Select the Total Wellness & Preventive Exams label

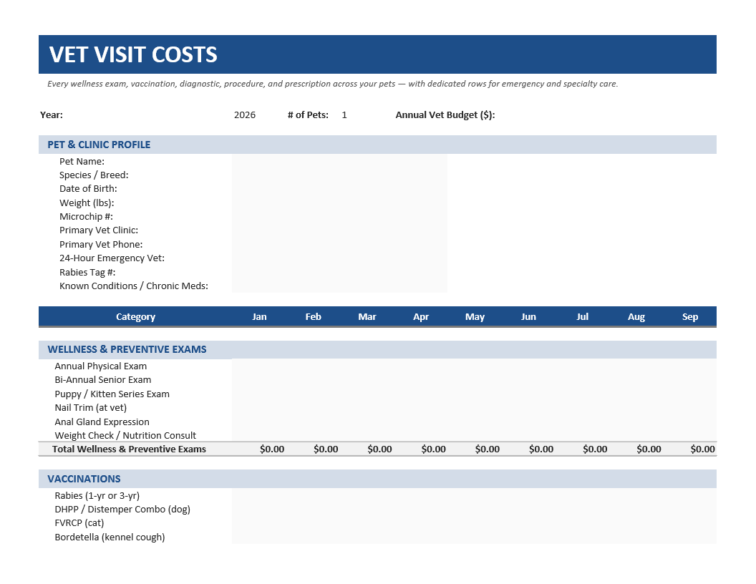tap(129, 449)
